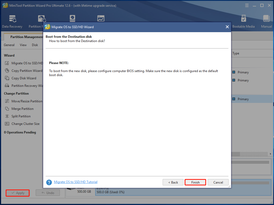Launch Copy Partition Wizard from sidebar
The height and width of the screenshot is (205, 274).
[24, 71]
